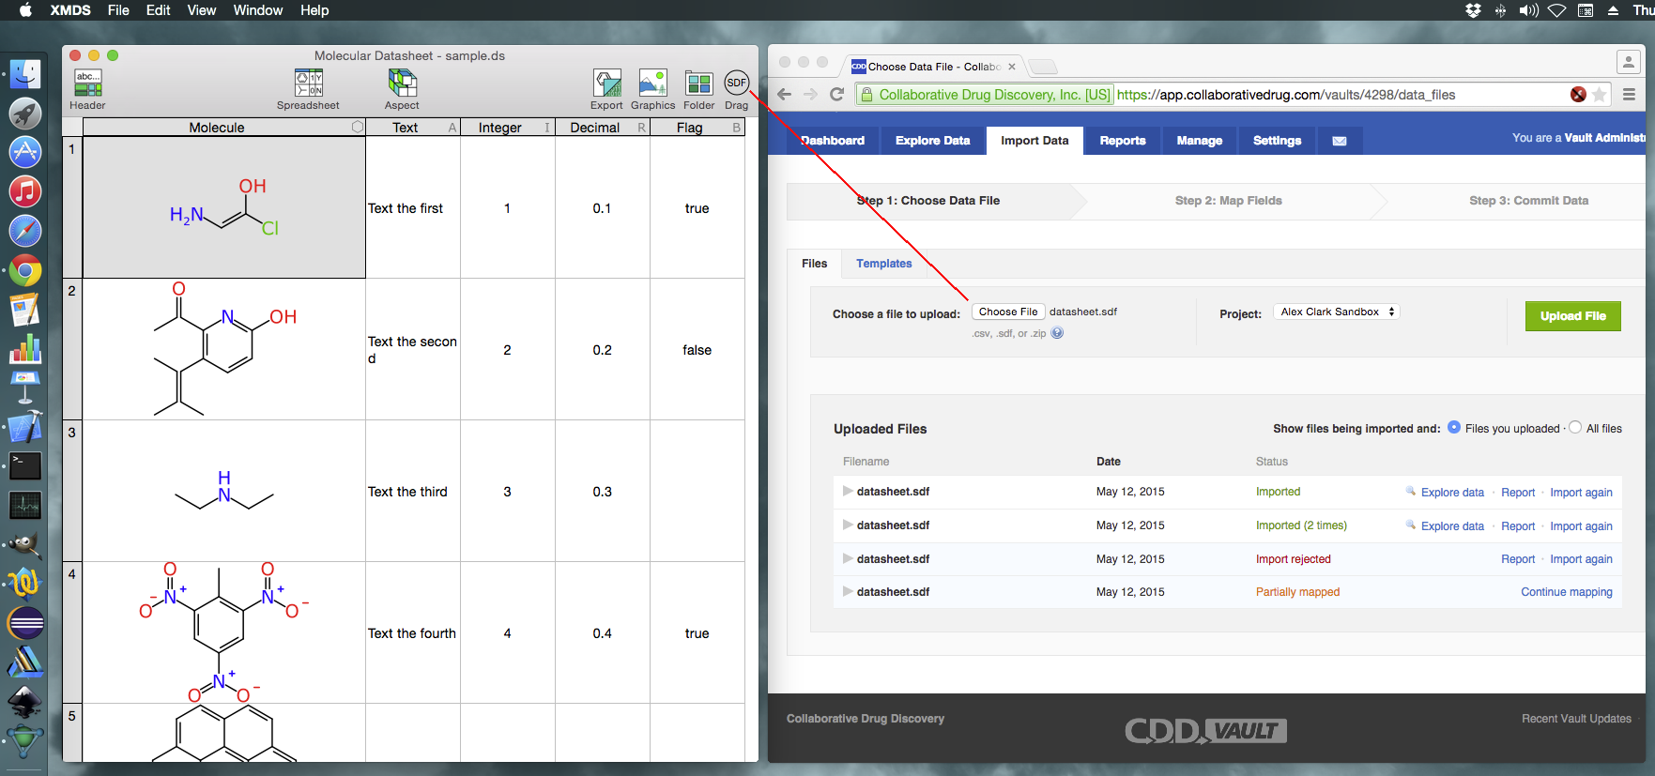Click the Choose File button
Image resolution: width=1655 pixels, height=776 pixels.
(x=1008, y=312)
